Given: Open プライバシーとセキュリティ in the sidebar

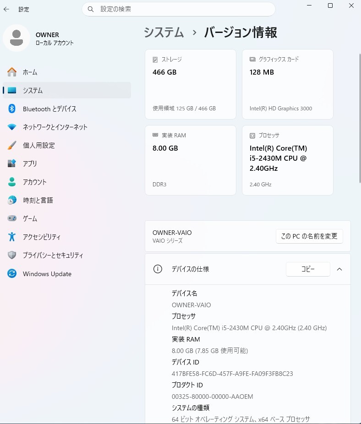Looking at the screenshot, I should [x=67, y=255].
